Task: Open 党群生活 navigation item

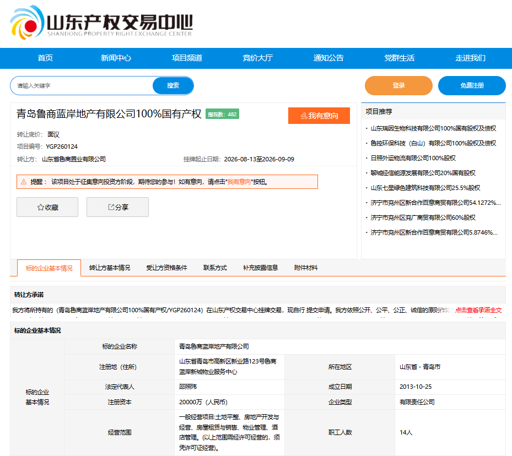Action: click(x=400, y=58)
